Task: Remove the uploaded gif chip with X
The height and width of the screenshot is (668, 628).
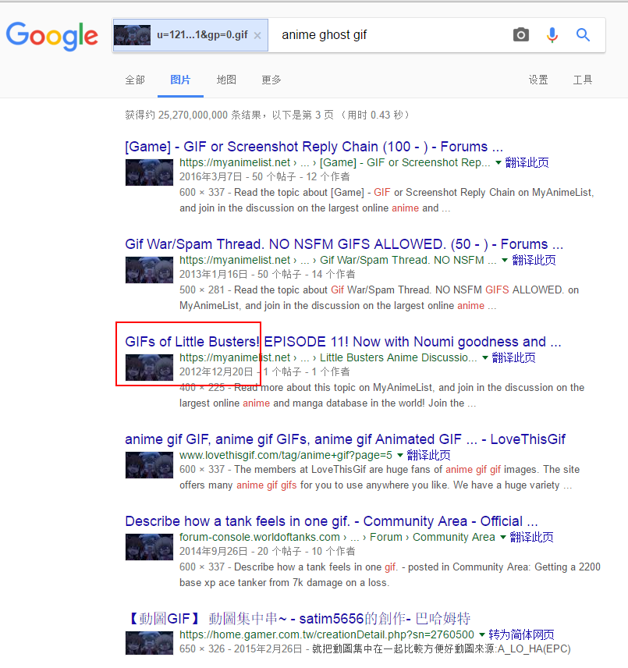Action: click(x=257, y=35)
